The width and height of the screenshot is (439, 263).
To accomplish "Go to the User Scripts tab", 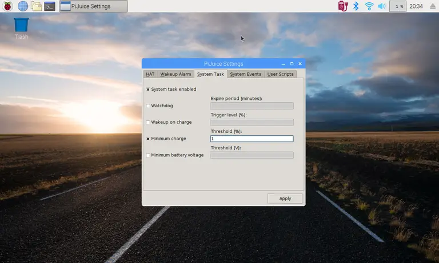I will coord(280,74).
